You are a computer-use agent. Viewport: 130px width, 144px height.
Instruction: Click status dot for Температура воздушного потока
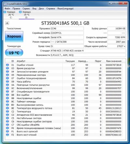point(7,108)
